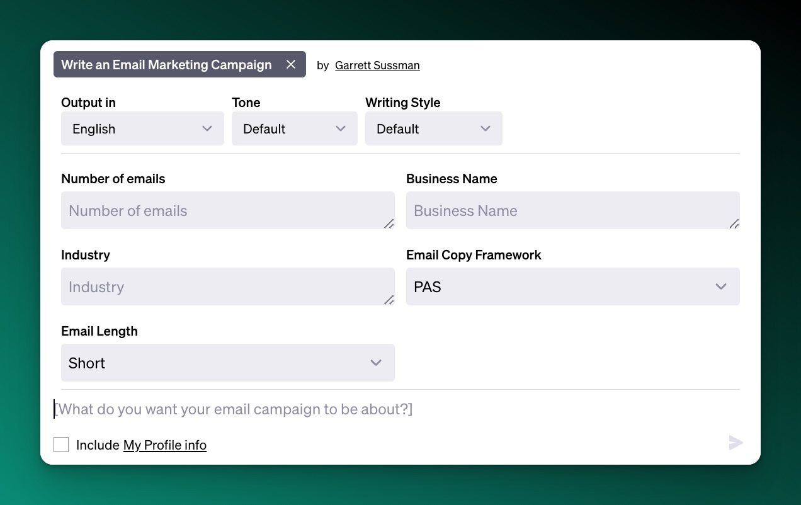
Task: Click the chevron arrow in Tone selector
Action: pyautogui.click(x=341, y=128)
